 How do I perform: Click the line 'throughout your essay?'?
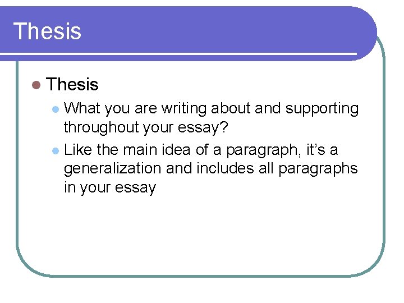(x=146, y=127)
